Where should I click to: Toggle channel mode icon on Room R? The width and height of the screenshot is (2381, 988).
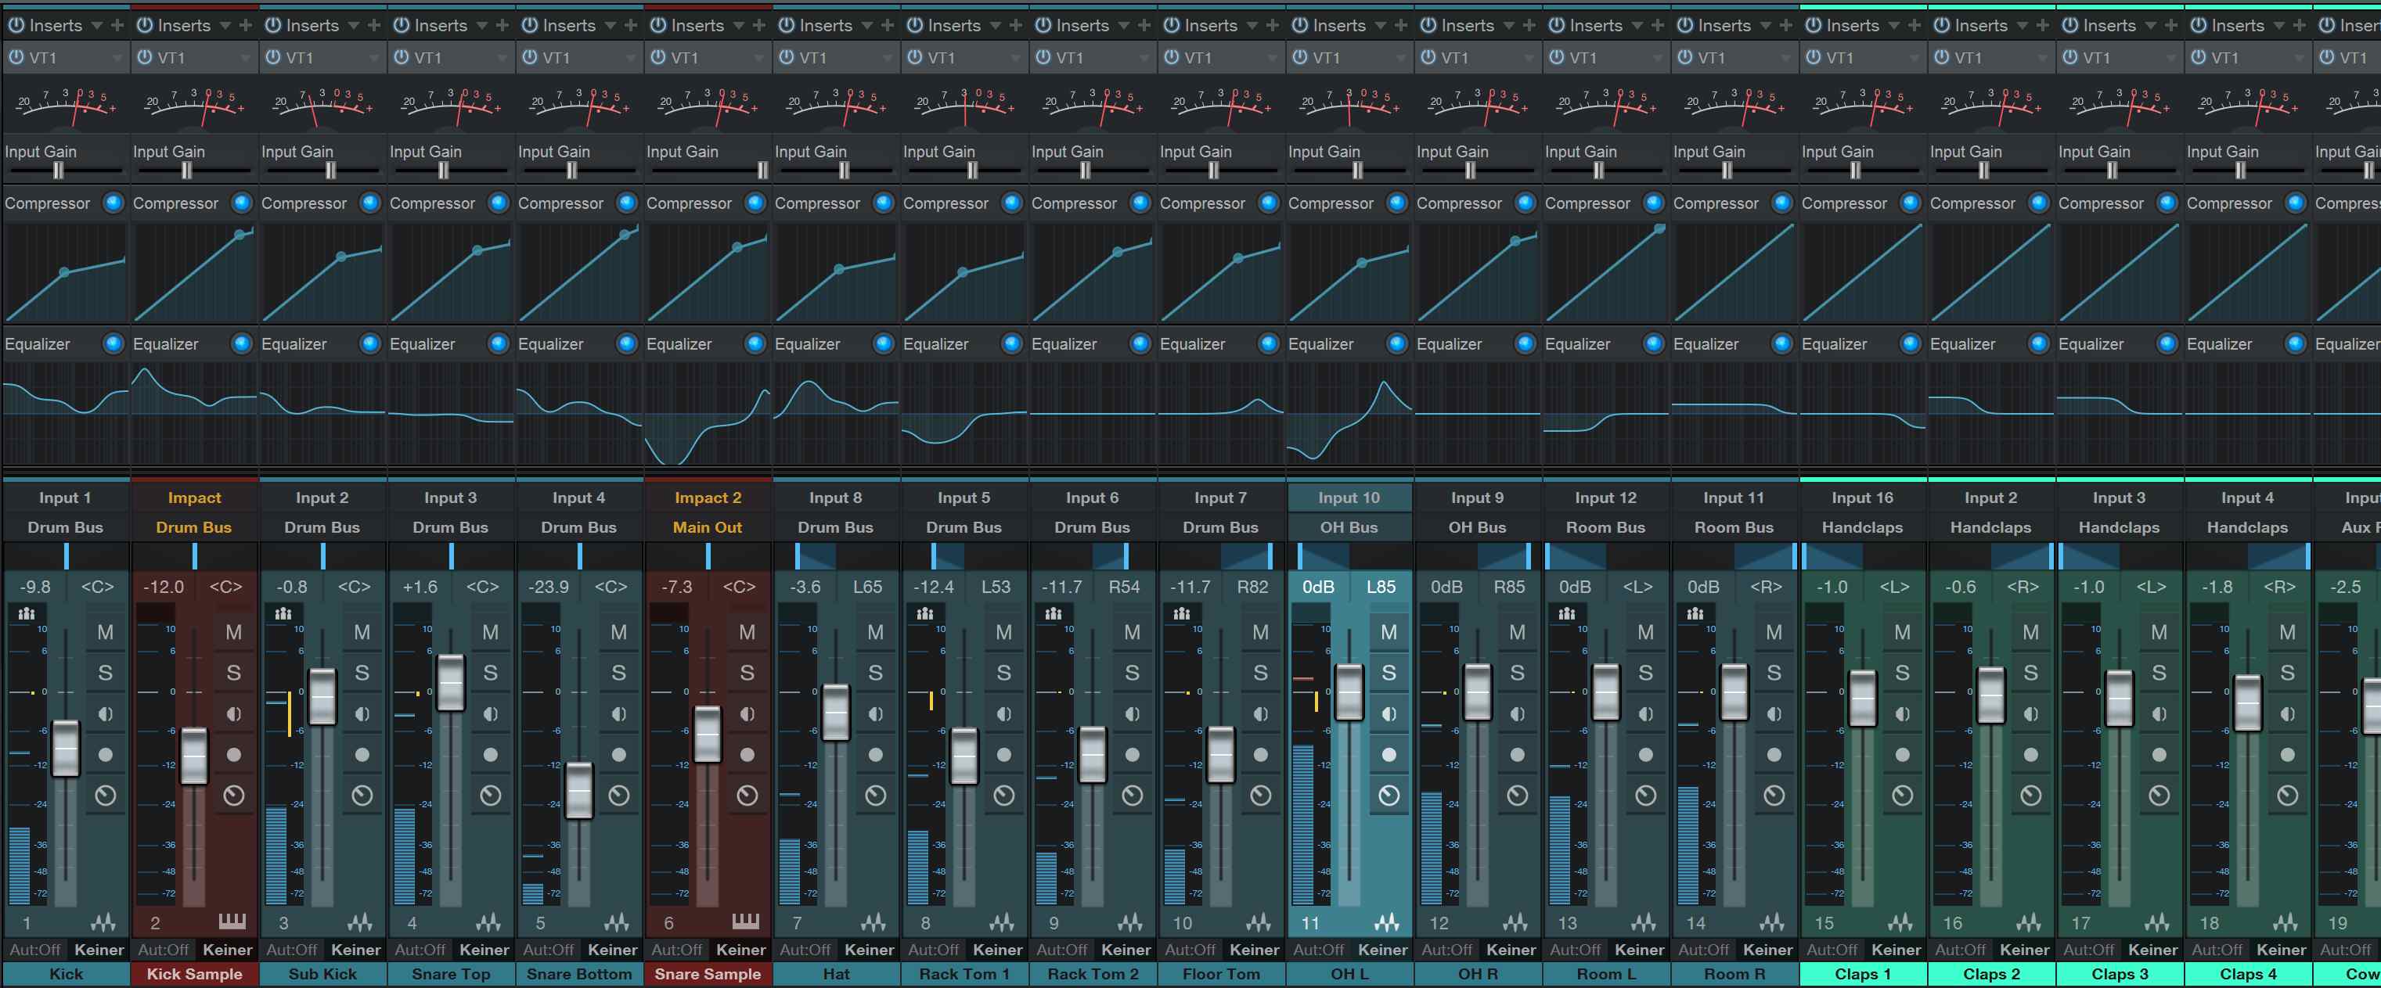click(x=1695, y=613)
